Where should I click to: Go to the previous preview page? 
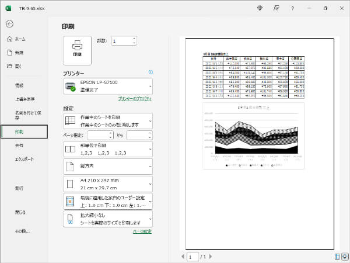[x=183, y=256]
